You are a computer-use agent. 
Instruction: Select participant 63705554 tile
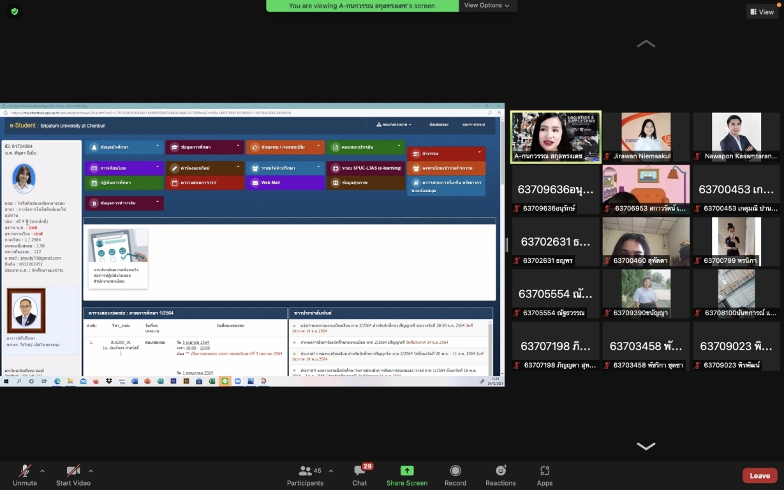(x=556, y=294)
